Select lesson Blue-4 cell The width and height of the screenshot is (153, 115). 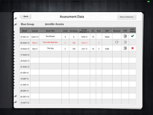click(x=35, y=49)
